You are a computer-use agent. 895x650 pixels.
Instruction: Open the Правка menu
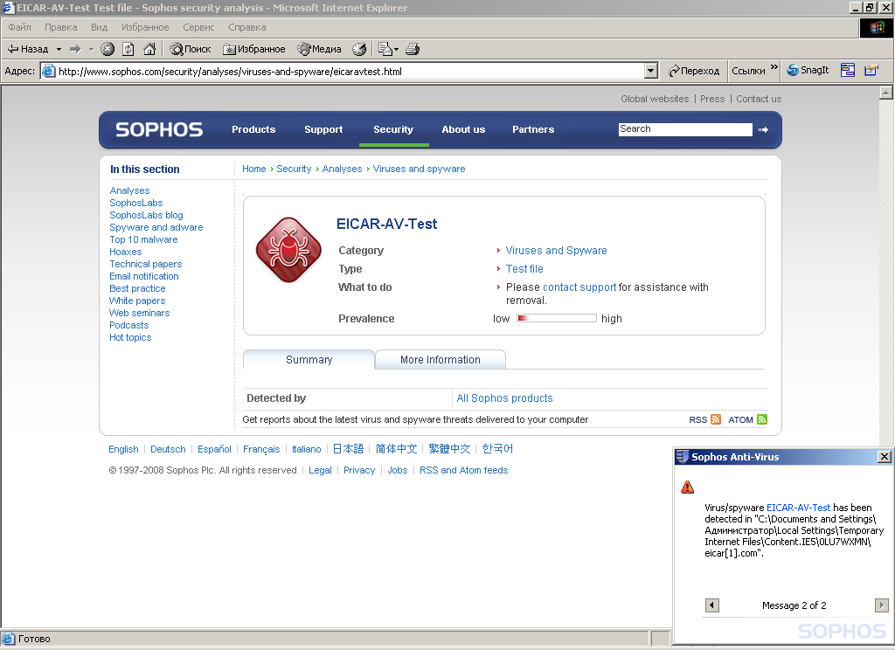pos(60,27)
